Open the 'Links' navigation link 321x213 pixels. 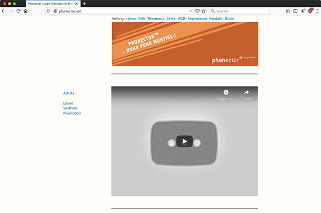click(171, 18)
